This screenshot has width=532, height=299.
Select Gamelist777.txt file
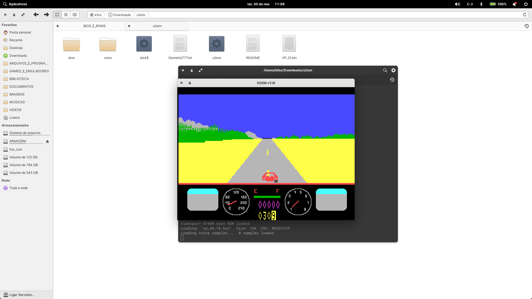180,47
